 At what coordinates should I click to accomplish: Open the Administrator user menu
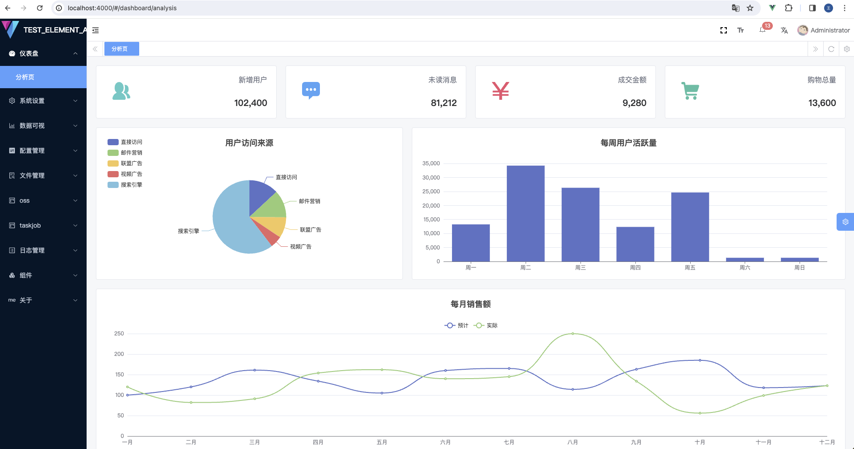coord(824,30)
